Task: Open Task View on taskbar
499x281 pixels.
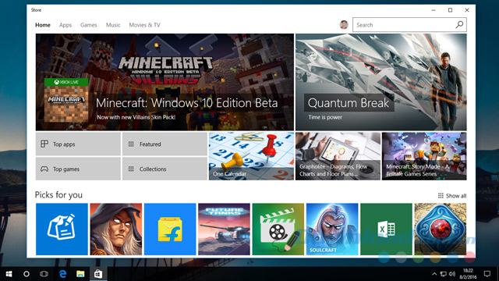Action: coord(44,274)
